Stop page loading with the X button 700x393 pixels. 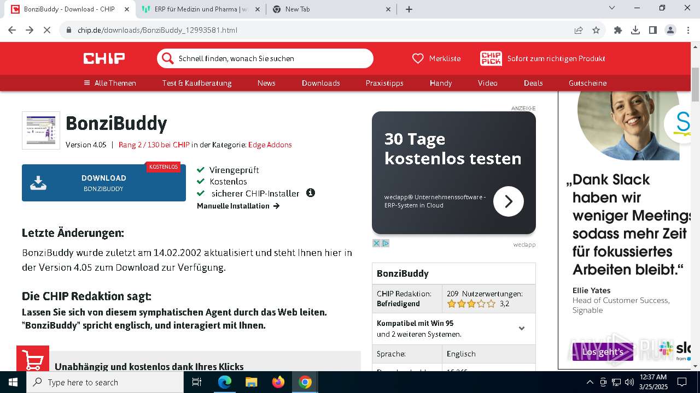click(x=47, y=30)
